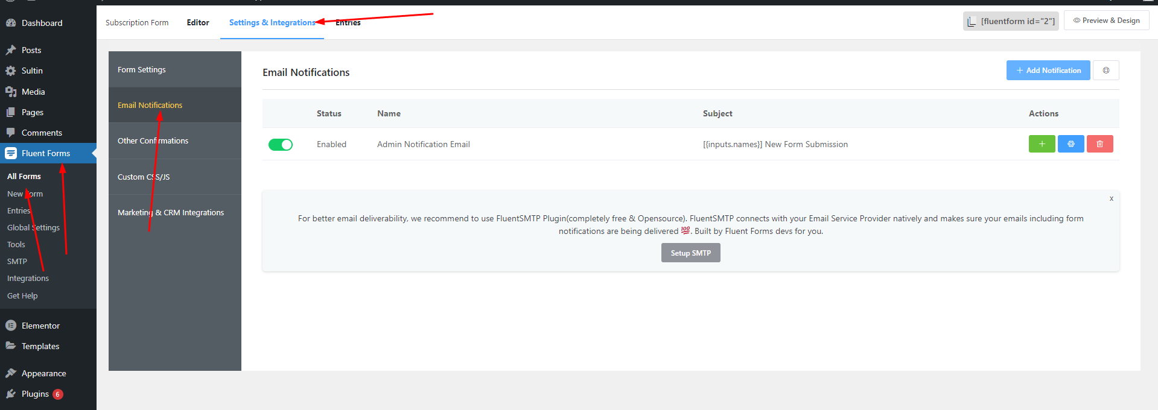The height and width of the screenshot is (410, 1158).
Task: Open Preview & Design
Action: click(x=1106, y=20)
